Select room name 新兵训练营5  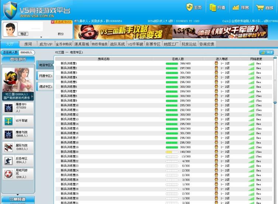[x=69, y=82]
